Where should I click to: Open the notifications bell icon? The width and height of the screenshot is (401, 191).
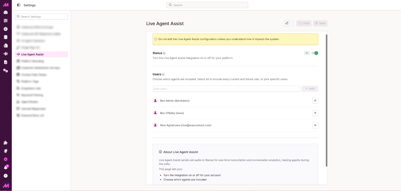click(x=6, y=167)
